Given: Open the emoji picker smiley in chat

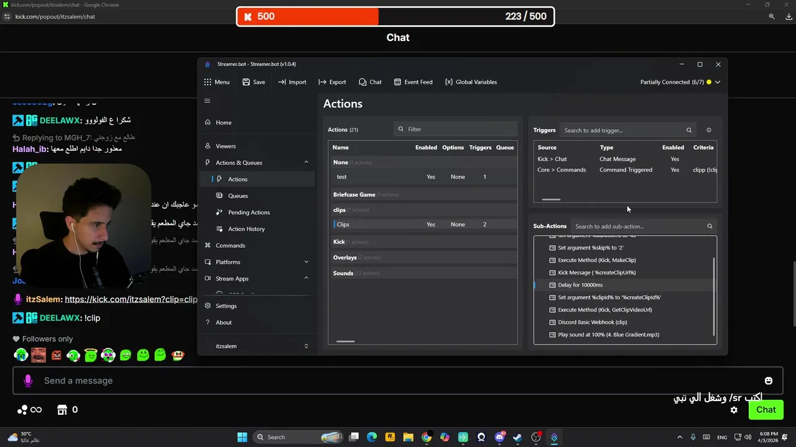Looking at the screenshot, I should coord(769,381).
